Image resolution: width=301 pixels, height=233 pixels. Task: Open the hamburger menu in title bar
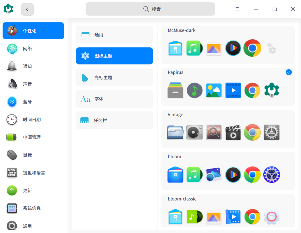click(x=238, y=9)
